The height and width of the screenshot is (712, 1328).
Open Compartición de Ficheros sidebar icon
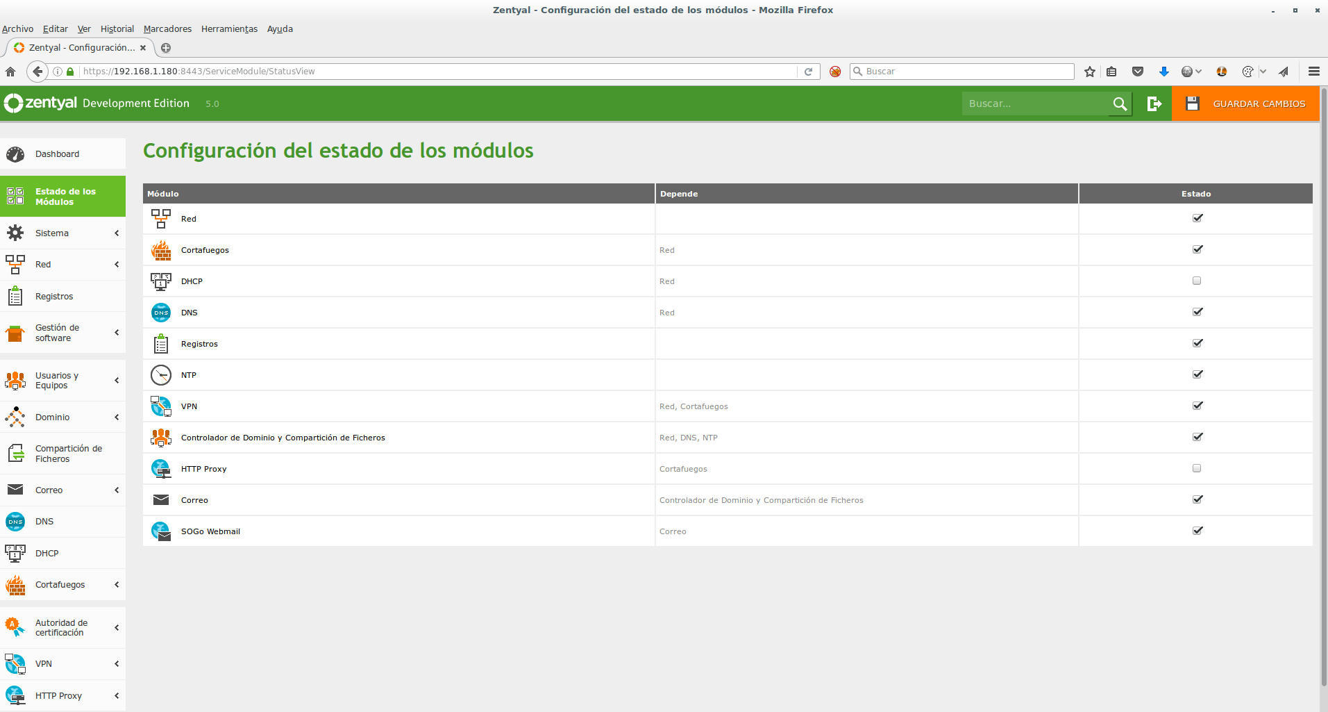15,454
